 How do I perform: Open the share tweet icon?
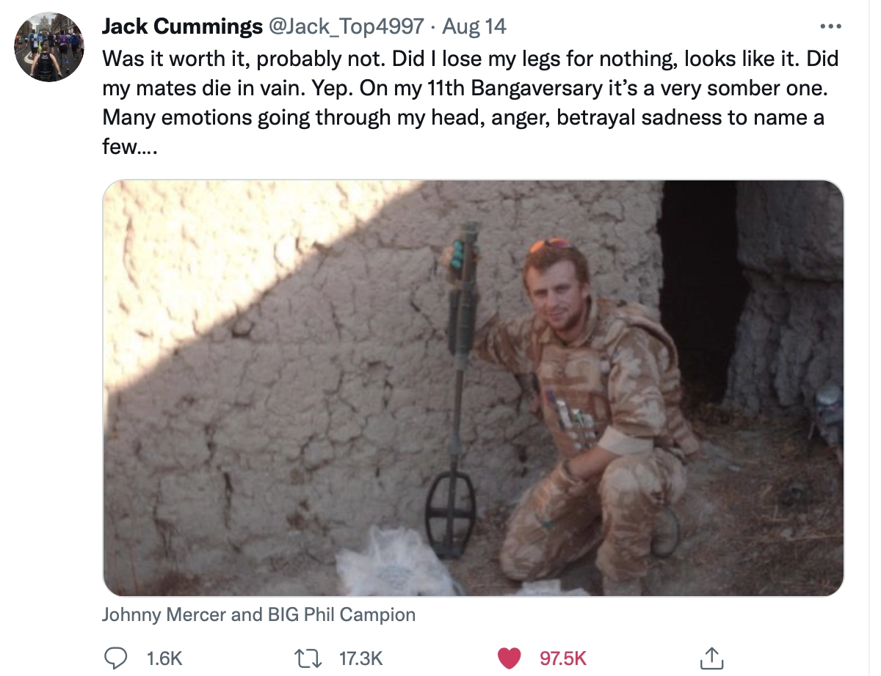(x=709, y=658)
